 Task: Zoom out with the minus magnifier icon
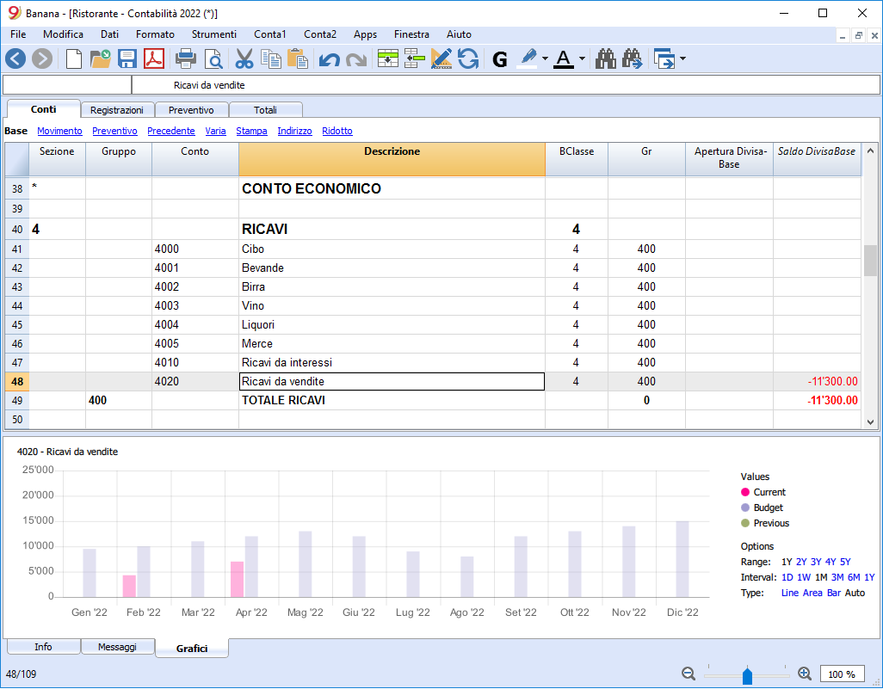(x=688, y=674)
